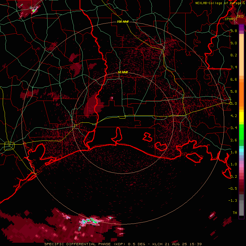The width and height of the screenshot is (246, 246).
Task: Click the 1.0 value on the color scale
Action: point(234,164)
